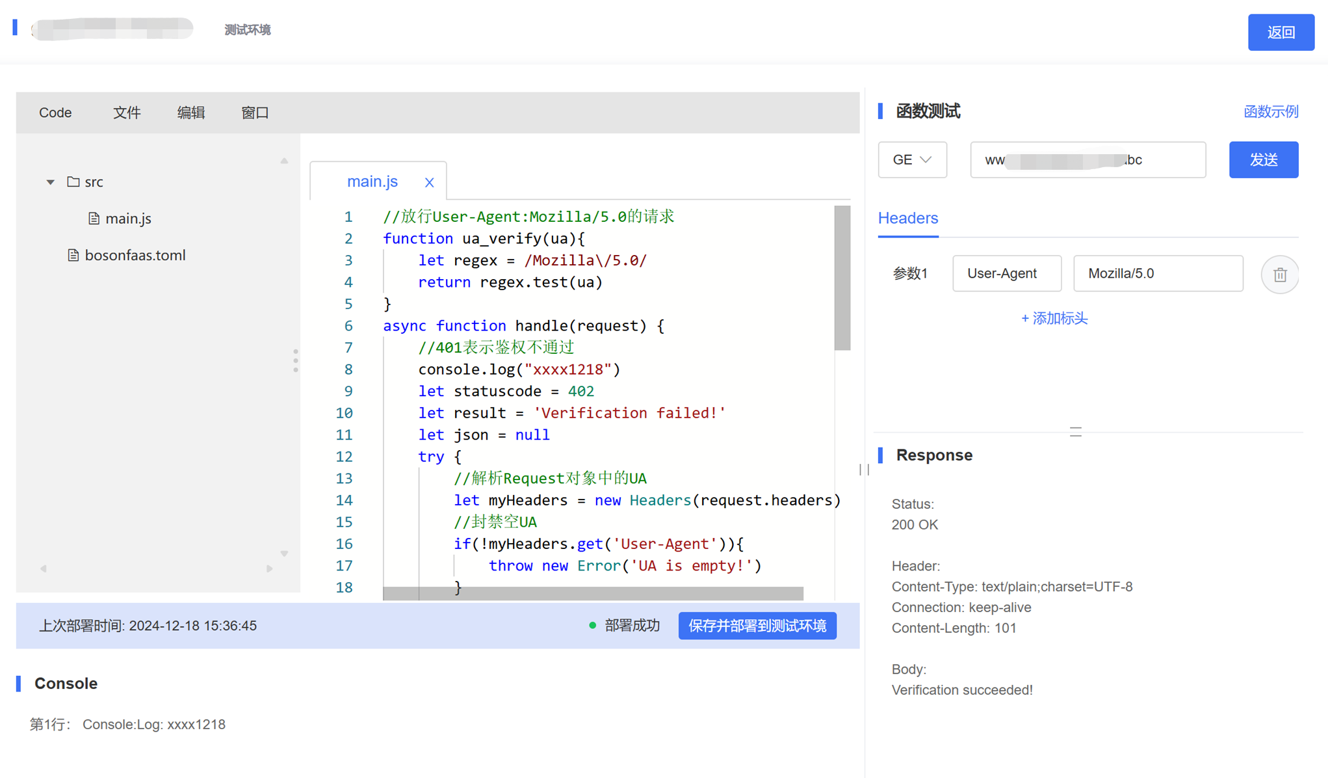Click the file tree scroll down arrow
This screenshot has width=1328, height=778.
(x=284, y=554)
